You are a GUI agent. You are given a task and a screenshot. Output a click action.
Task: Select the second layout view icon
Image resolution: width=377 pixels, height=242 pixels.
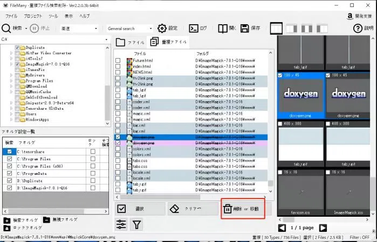coord(291,29)
